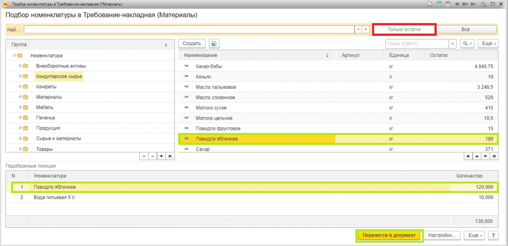Select the Молоко цельное row
Image resolution: width=508 pixels, height=246 pixels.
pos(338,118)
